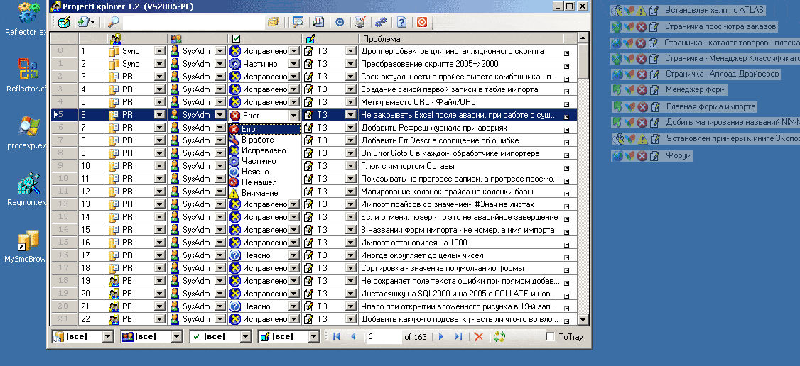Open the Sync project dropdown in row 1
The height and width of the screenshot is (366, 800).
click(x=160, y=51)
